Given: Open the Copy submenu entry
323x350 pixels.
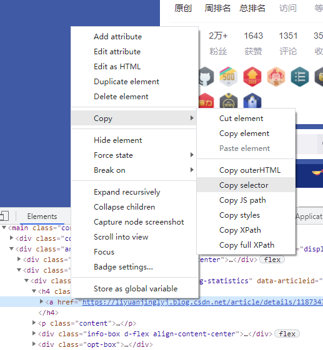Looking at the screenshot, I should tap(134, 118).
